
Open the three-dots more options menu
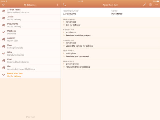pos(156,5)
